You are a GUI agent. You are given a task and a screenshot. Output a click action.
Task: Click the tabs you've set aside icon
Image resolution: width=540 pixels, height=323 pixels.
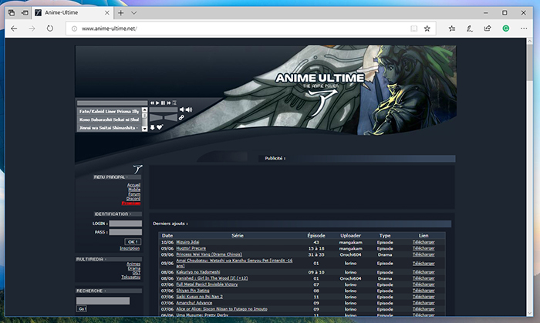pyautogui.click(x=12, y=13)
